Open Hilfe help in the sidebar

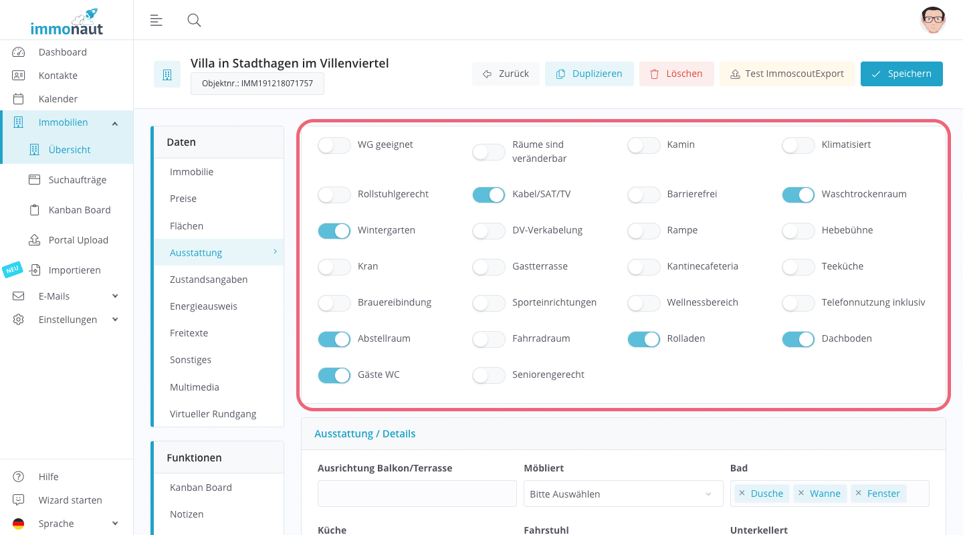[x=48, y=477]
